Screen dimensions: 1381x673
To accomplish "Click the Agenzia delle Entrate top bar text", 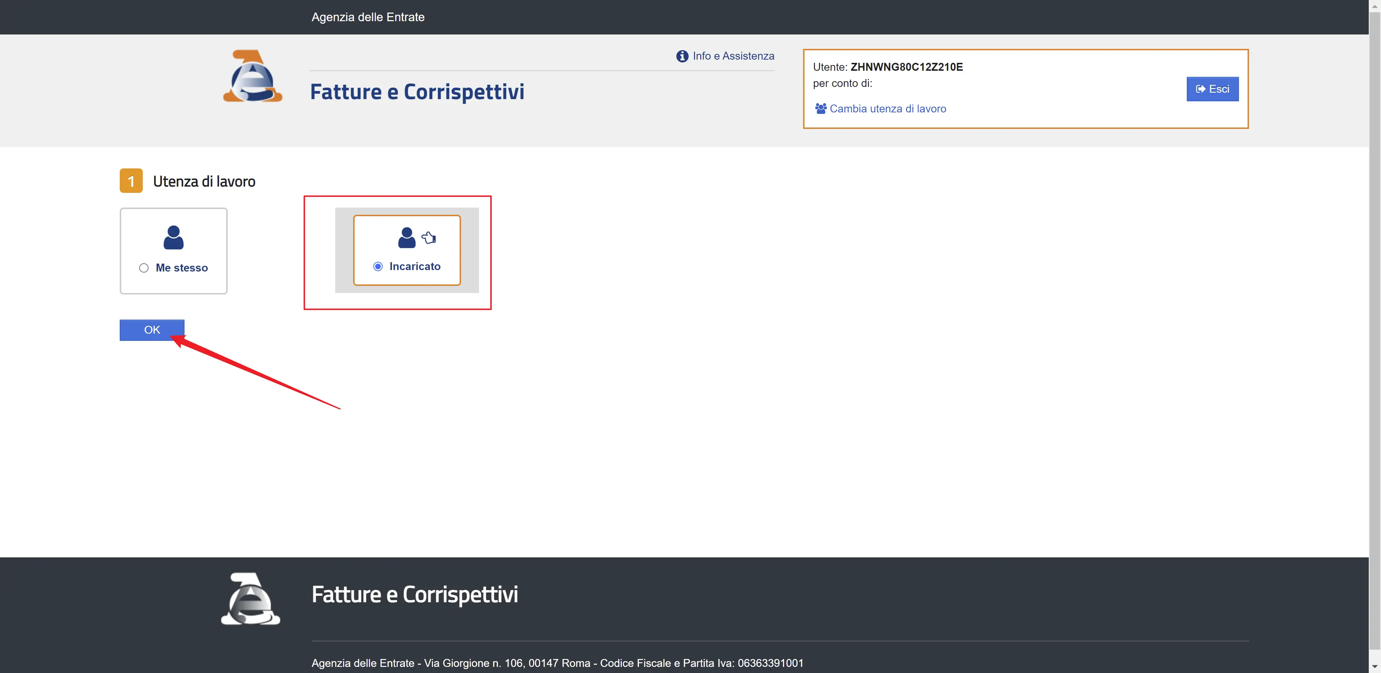I will click(x=368, y=17).
